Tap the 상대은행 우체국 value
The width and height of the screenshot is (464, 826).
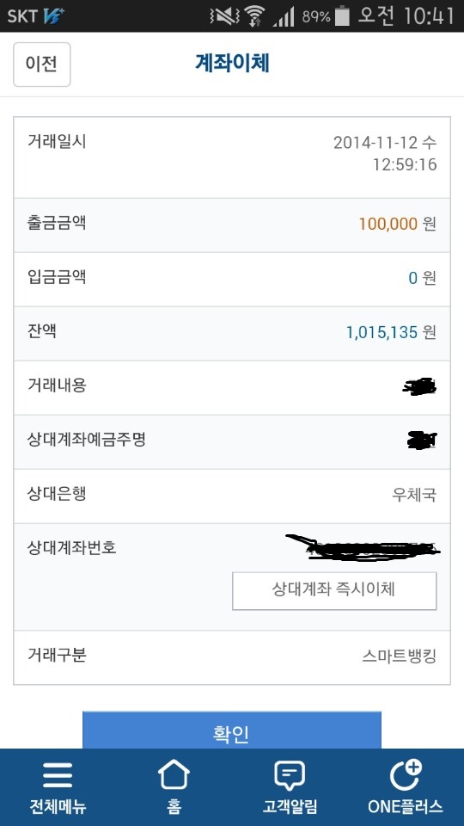pos(414,495)
